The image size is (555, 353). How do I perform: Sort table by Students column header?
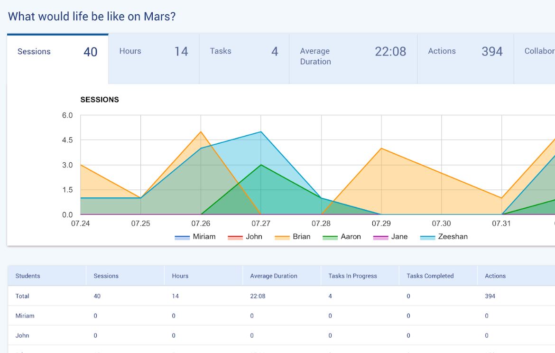(x=28, y=276)
